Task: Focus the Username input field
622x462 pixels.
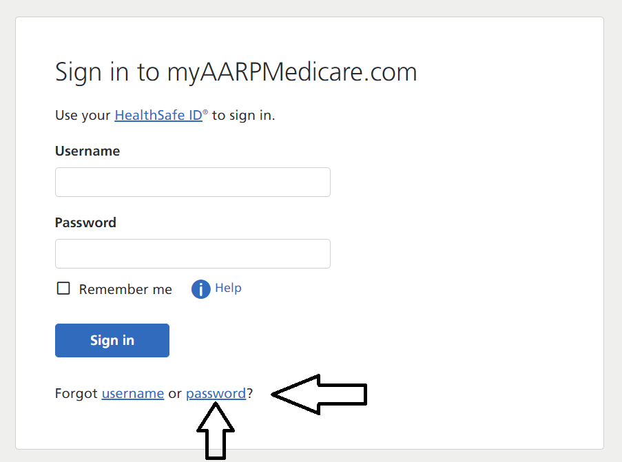Action: pos(193,182)
